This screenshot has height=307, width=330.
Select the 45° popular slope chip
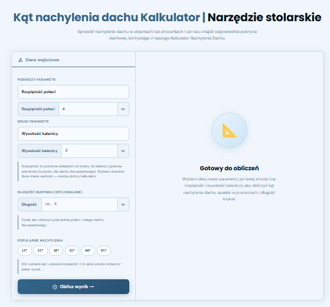pyautogui.click(x=104, y=250)
